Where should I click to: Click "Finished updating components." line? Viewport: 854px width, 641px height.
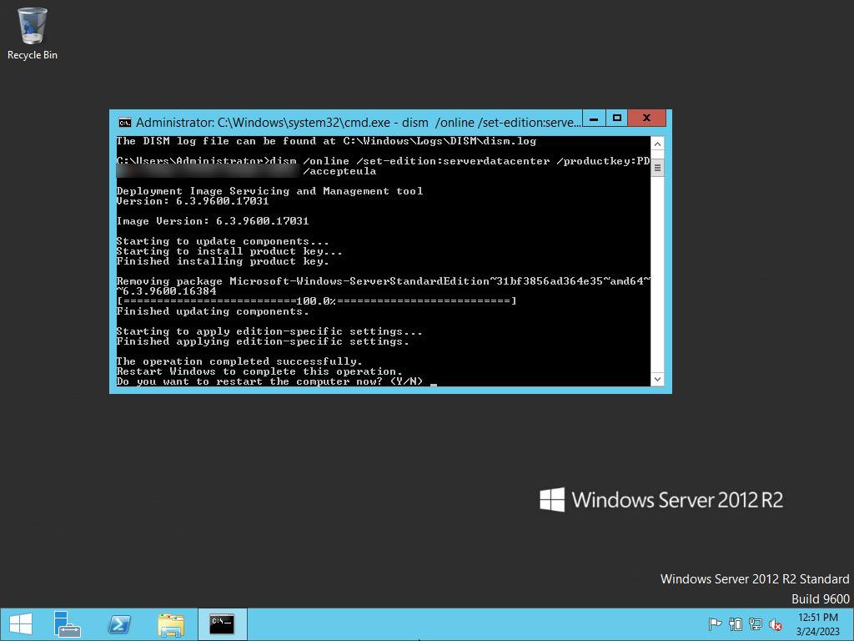tap(213, 311)
